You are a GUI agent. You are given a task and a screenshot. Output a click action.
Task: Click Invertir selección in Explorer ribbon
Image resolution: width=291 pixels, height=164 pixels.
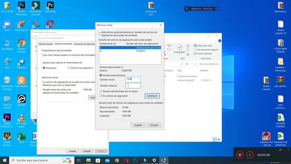[x=203, y=54]
